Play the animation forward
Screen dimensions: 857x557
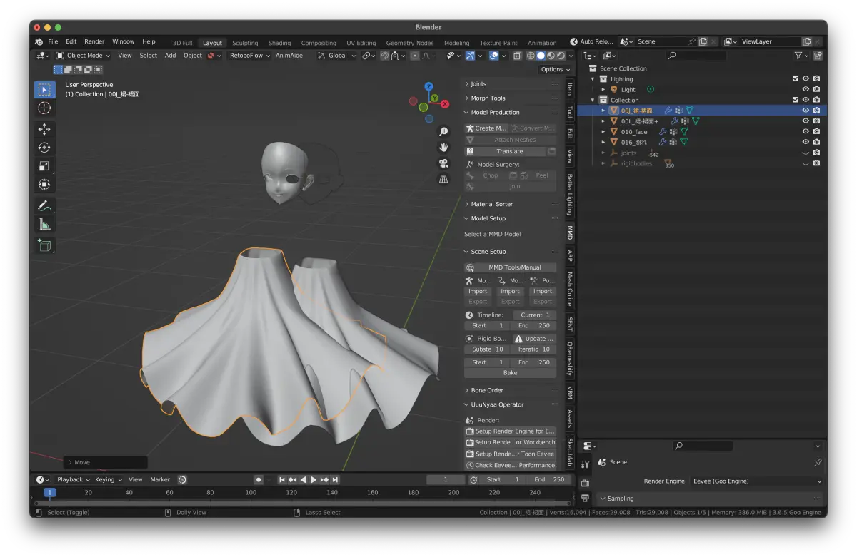[x=314, y=480]
